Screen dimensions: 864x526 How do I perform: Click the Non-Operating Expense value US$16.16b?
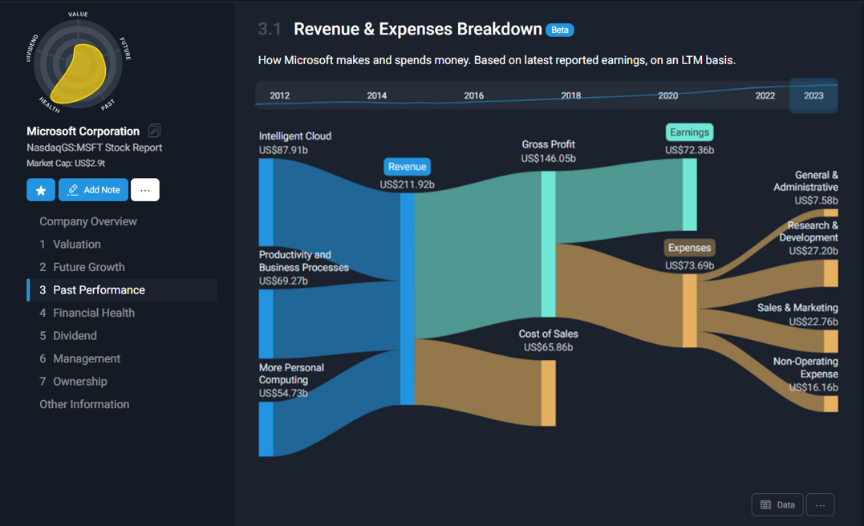pyautogui.click(x=813, y=388)
